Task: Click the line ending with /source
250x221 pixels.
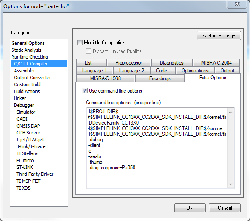Action: click(x=155, y=128)
